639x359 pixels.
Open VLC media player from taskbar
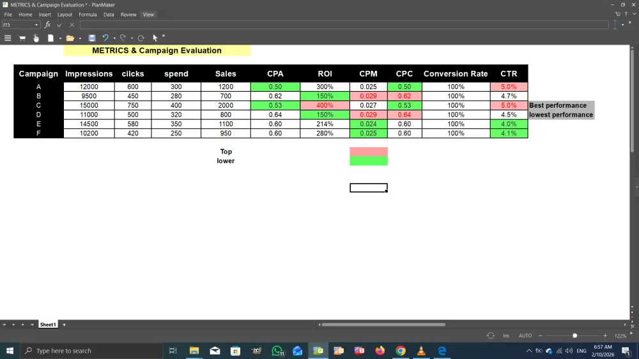(421, 351)
